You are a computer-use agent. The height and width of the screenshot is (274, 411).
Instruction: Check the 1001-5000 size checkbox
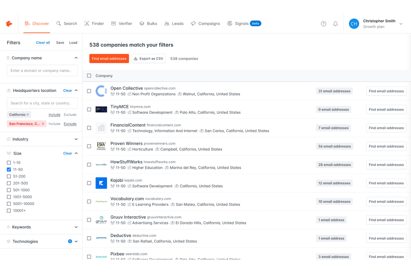point(9,197)
